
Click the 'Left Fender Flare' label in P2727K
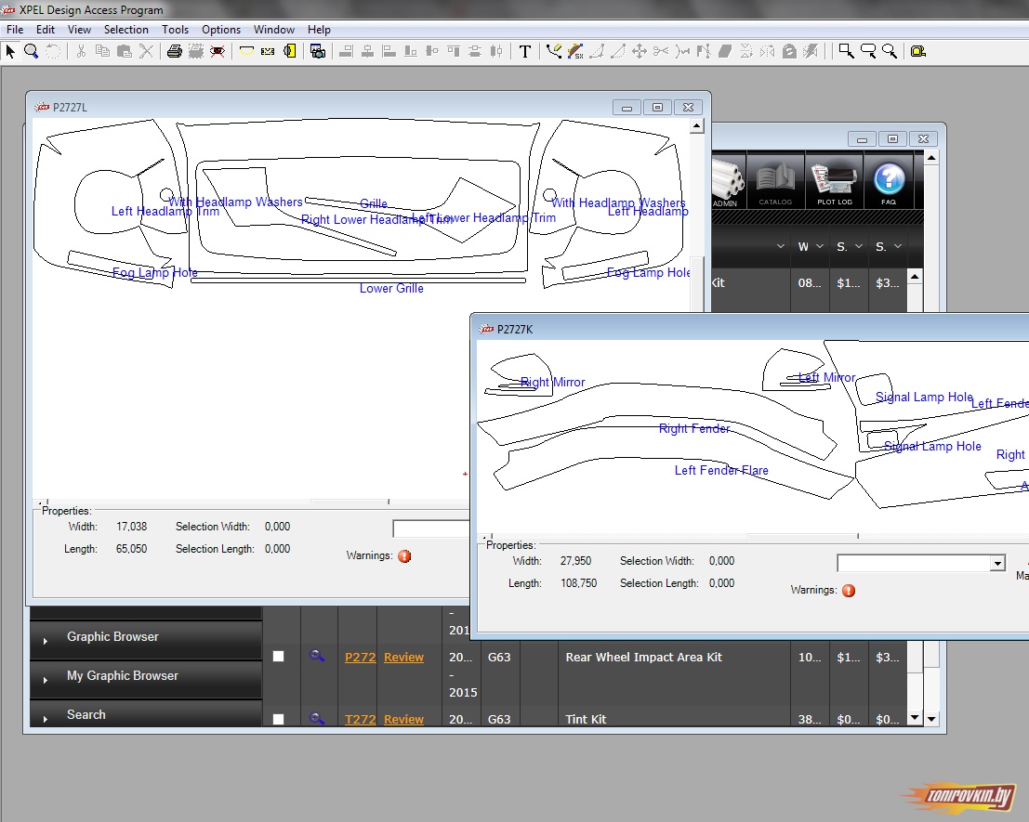pyautogui.click(x=721, y=471)
